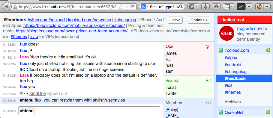Click the Voiced header in member list

click(188, 81)
